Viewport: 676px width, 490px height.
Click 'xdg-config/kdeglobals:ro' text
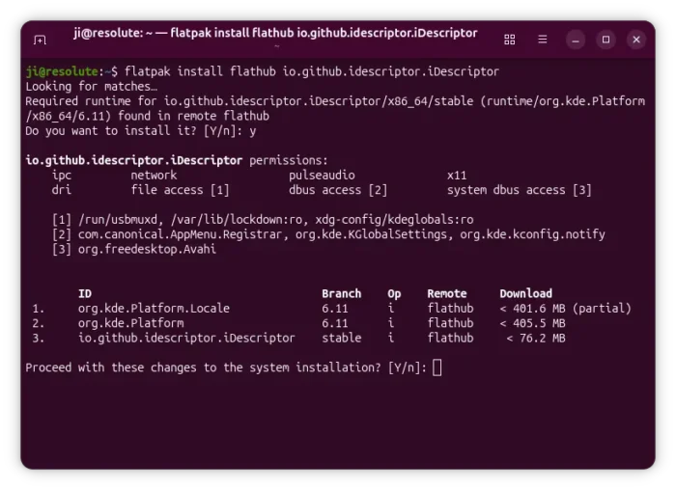(394, 220)
